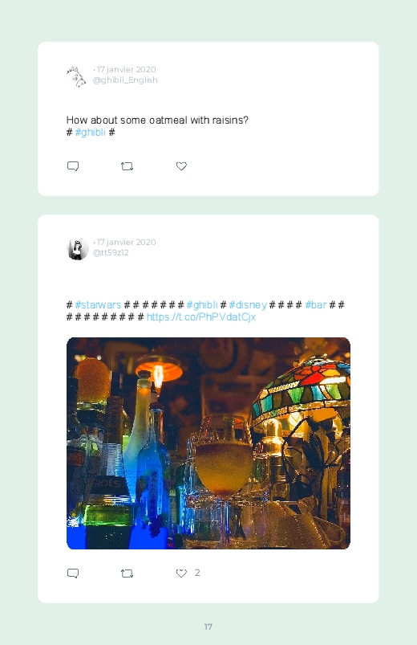Click the reply icon under the bar photo tweet
This screenshot has height=645, width=417.
(x=73, y=573)
